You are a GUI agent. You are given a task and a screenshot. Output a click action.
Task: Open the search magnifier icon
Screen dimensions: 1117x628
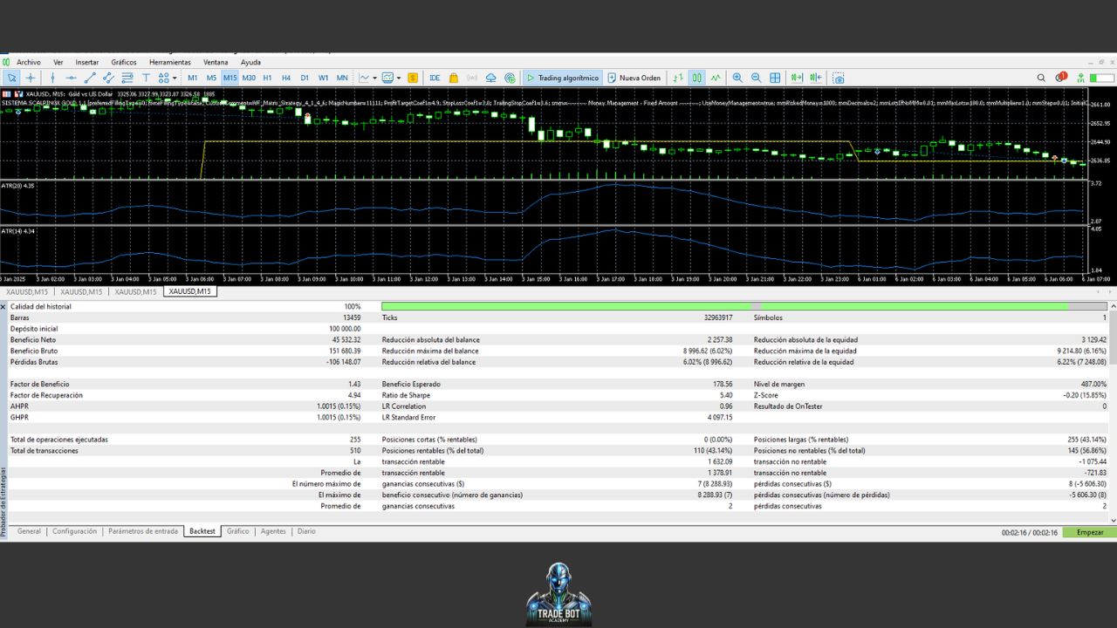point(1041,78)
